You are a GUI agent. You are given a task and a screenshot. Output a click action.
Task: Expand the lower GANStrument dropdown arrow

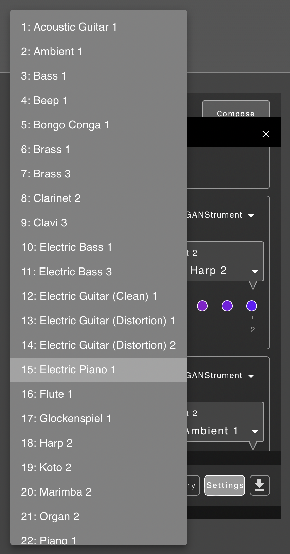pos(251,376)
